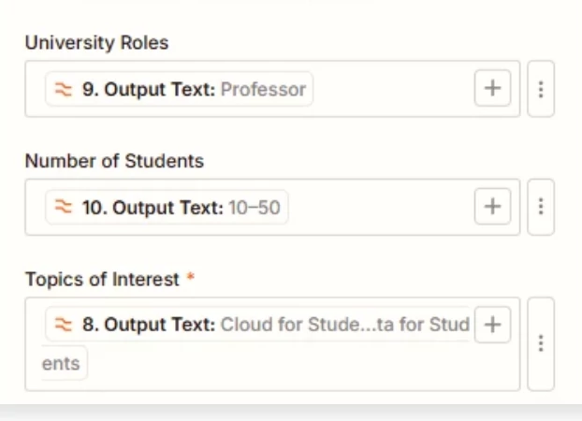Open the three-dot menu beside University Roles

coord(541,89)
